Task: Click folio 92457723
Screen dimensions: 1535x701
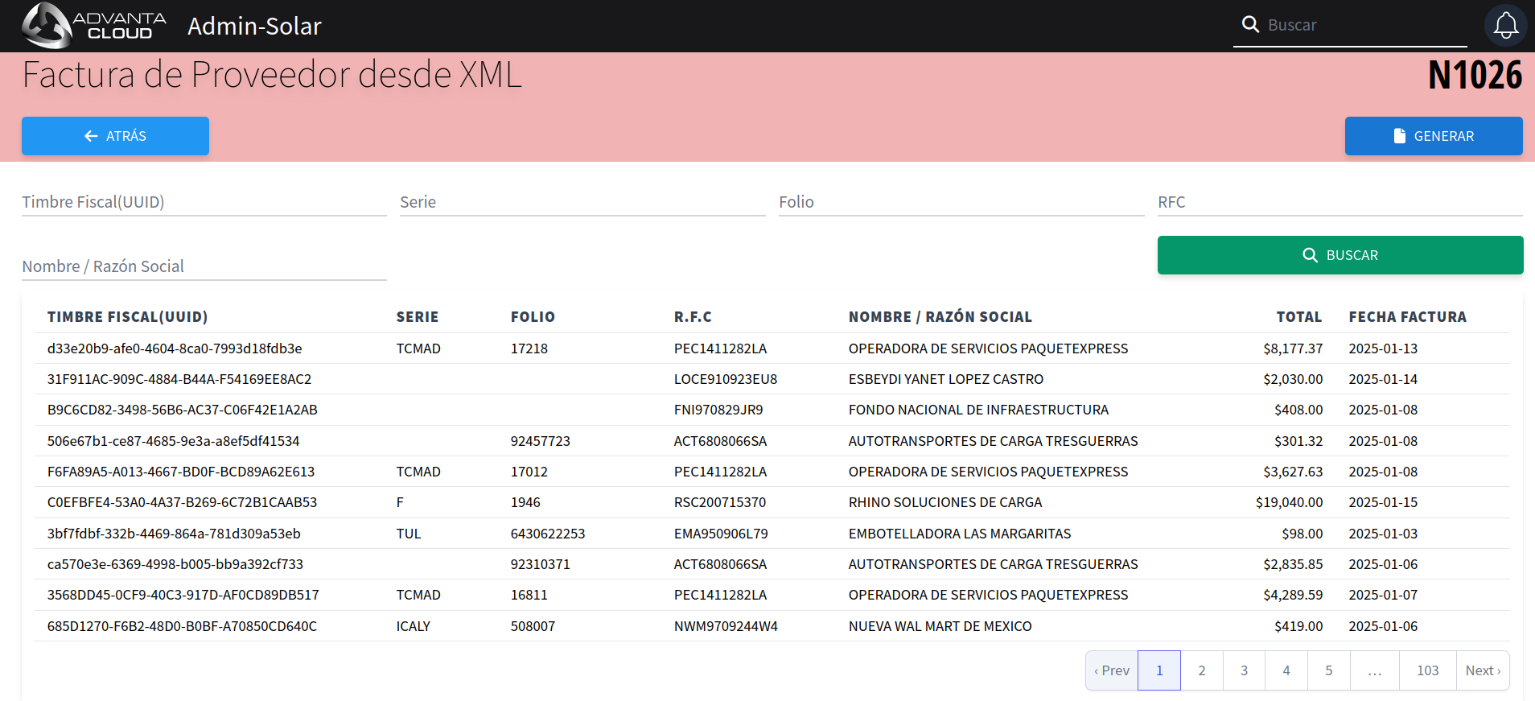Action: coord(541,441)
